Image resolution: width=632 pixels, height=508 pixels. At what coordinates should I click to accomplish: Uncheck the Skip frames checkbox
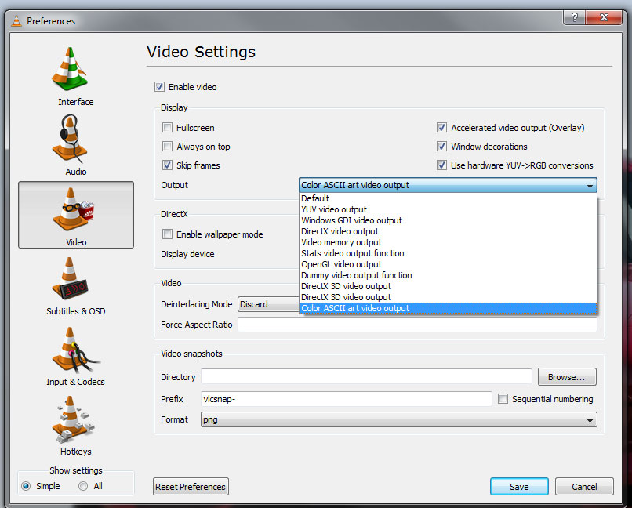[167, 165]
